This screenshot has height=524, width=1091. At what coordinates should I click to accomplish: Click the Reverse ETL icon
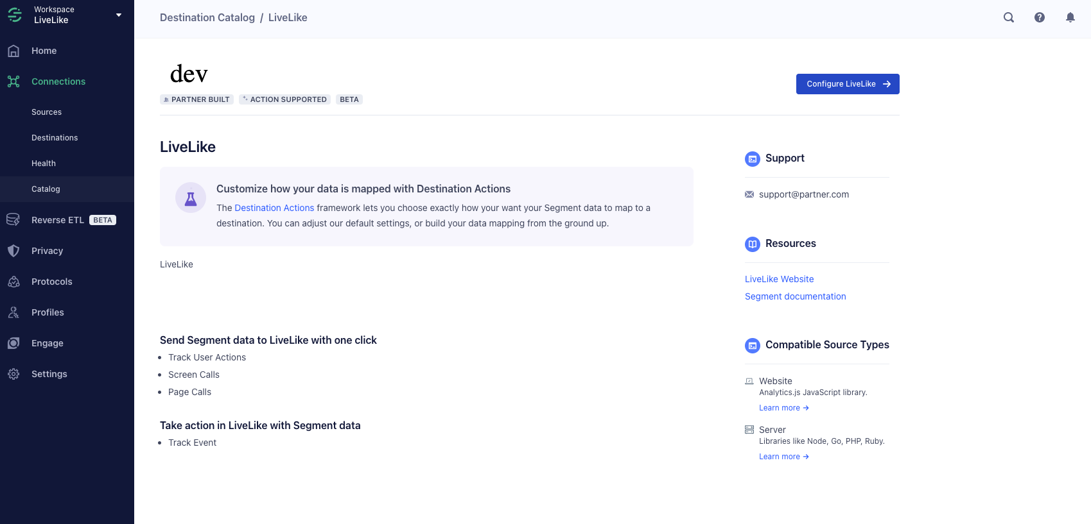13,220
